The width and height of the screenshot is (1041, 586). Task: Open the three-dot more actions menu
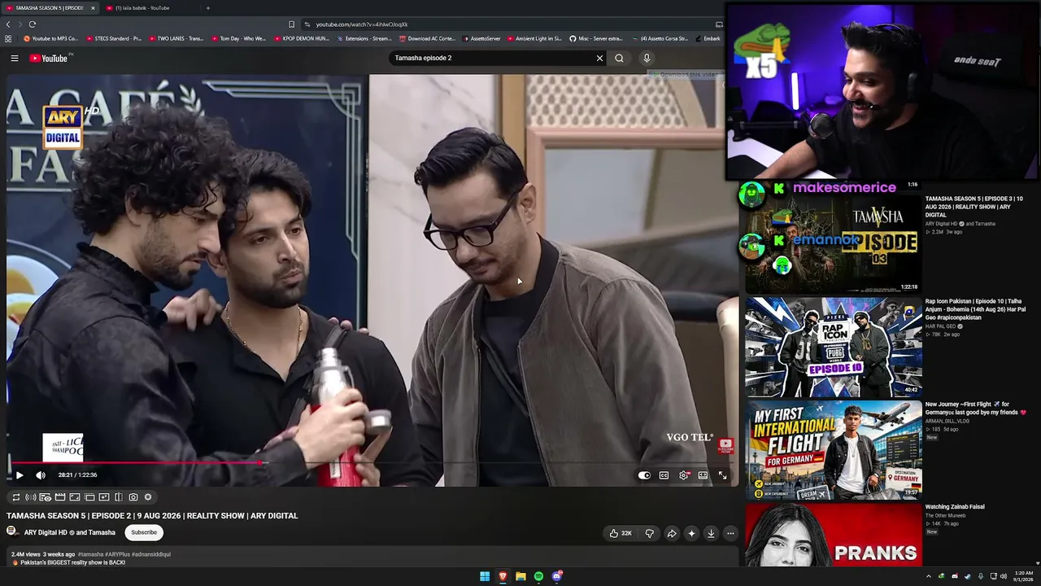click(730, 533)
